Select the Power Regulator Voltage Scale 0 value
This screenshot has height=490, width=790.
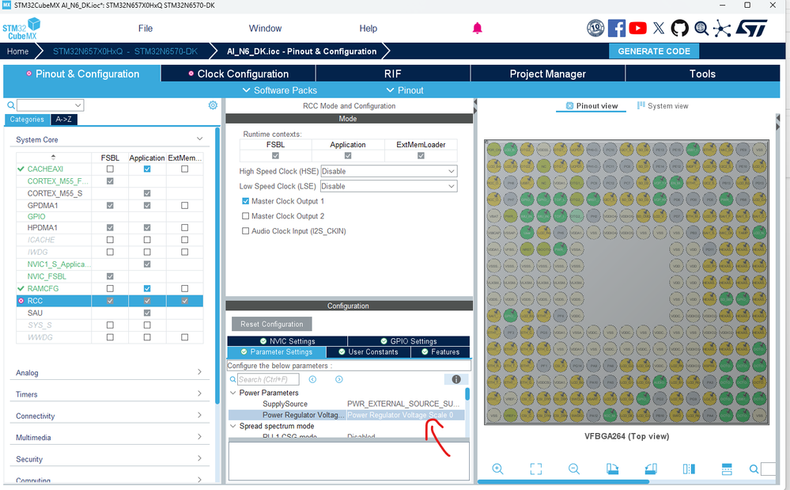405,415
